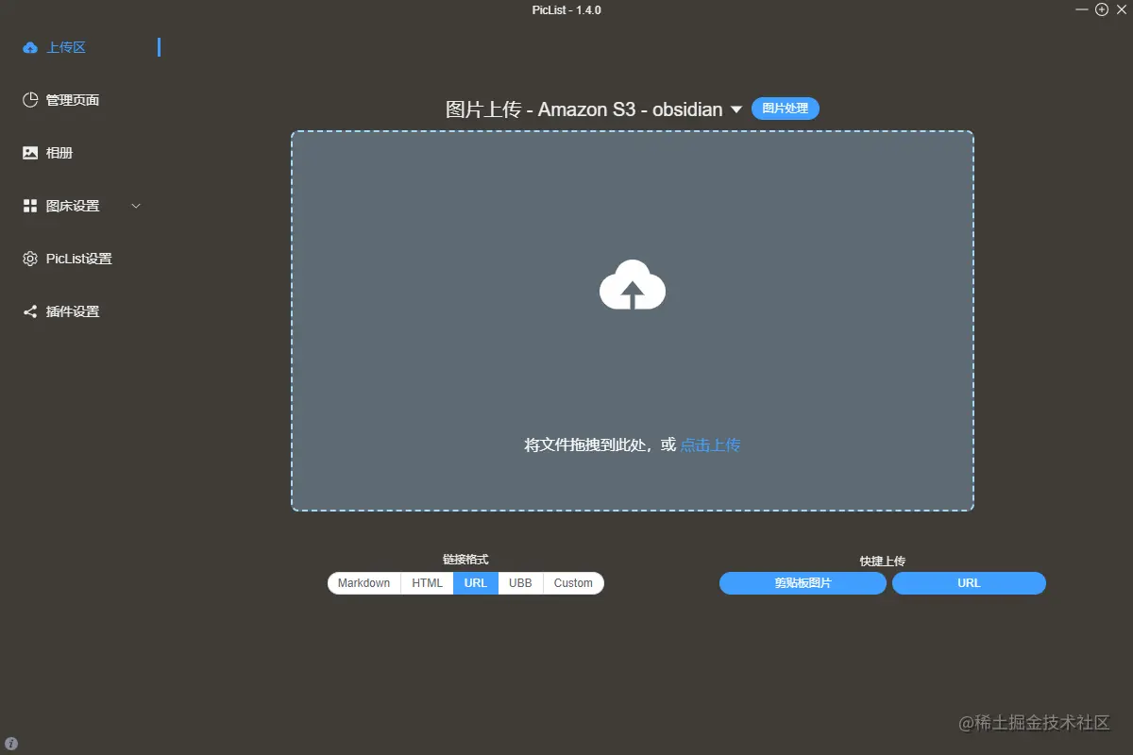The width and height of the screenshot is (1133, 755).
Task: Open the 上传区 upload area page
Action: tap(66, 47)
